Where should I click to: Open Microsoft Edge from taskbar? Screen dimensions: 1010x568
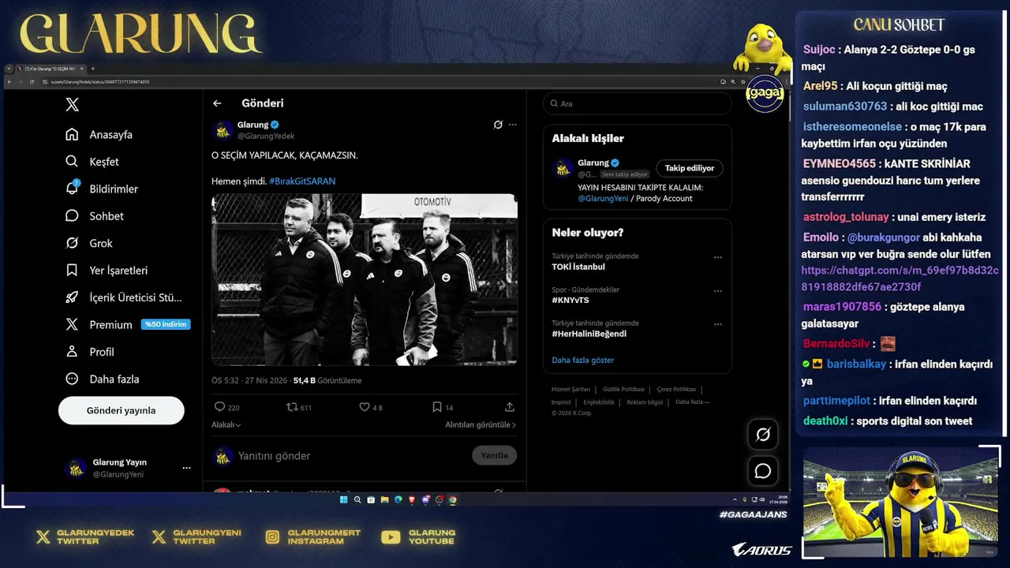point(398,499)
